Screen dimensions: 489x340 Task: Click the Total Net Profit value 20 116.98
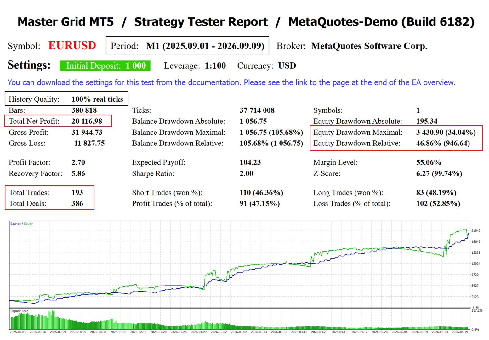point(87,121)
